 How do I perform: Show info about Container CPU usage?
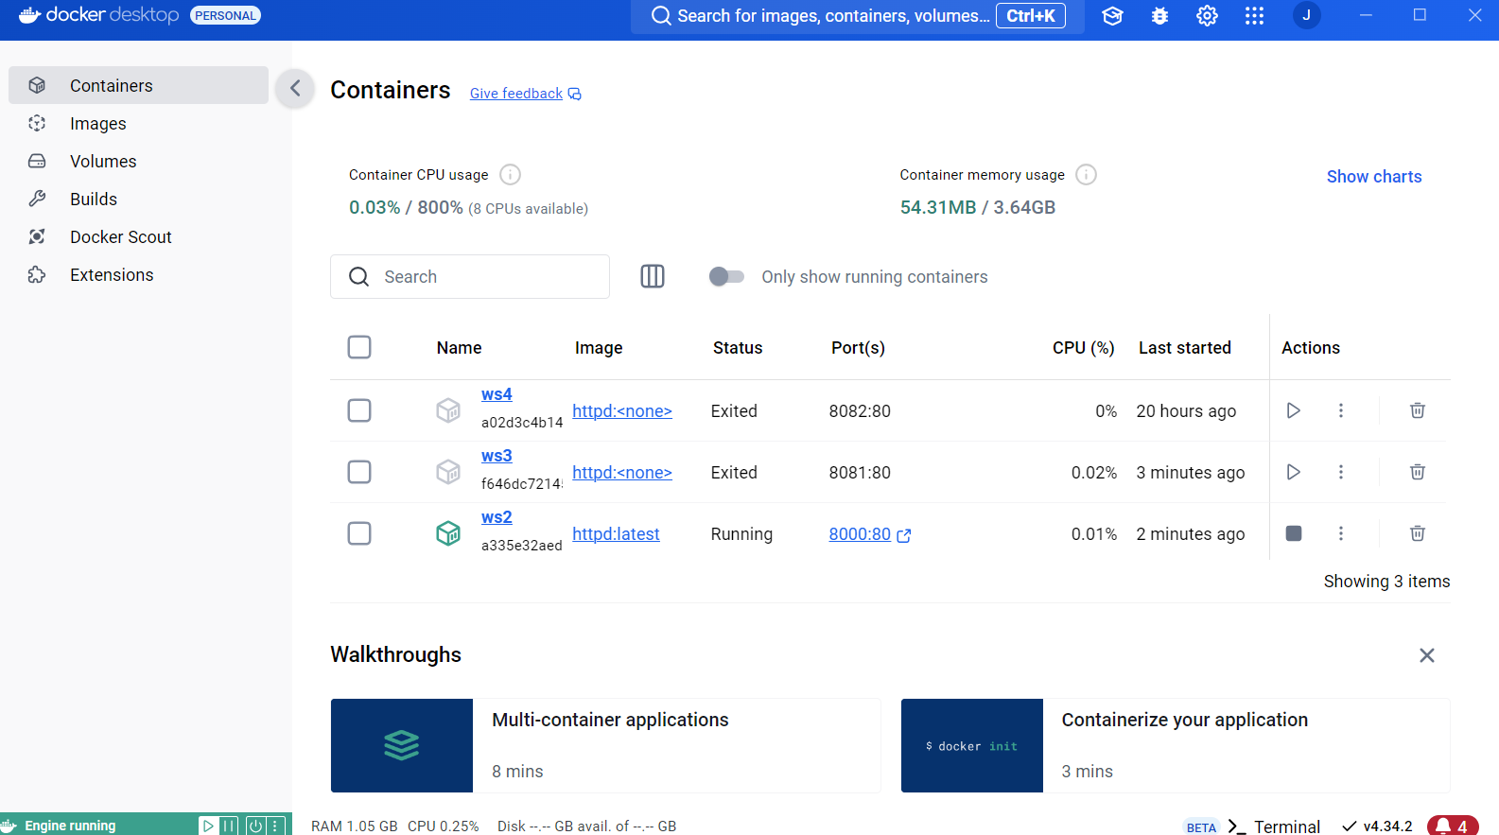[510, 175]
